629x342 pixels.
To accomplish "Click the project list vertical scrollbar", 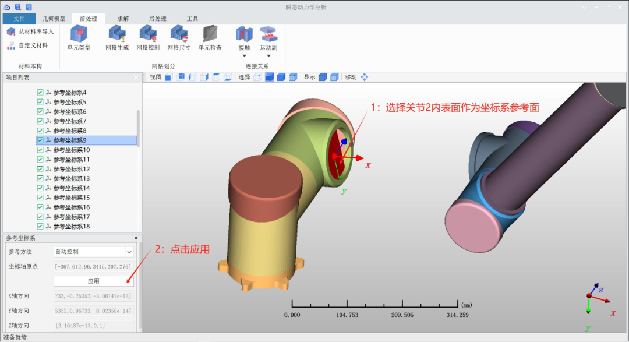I will 139,128.
